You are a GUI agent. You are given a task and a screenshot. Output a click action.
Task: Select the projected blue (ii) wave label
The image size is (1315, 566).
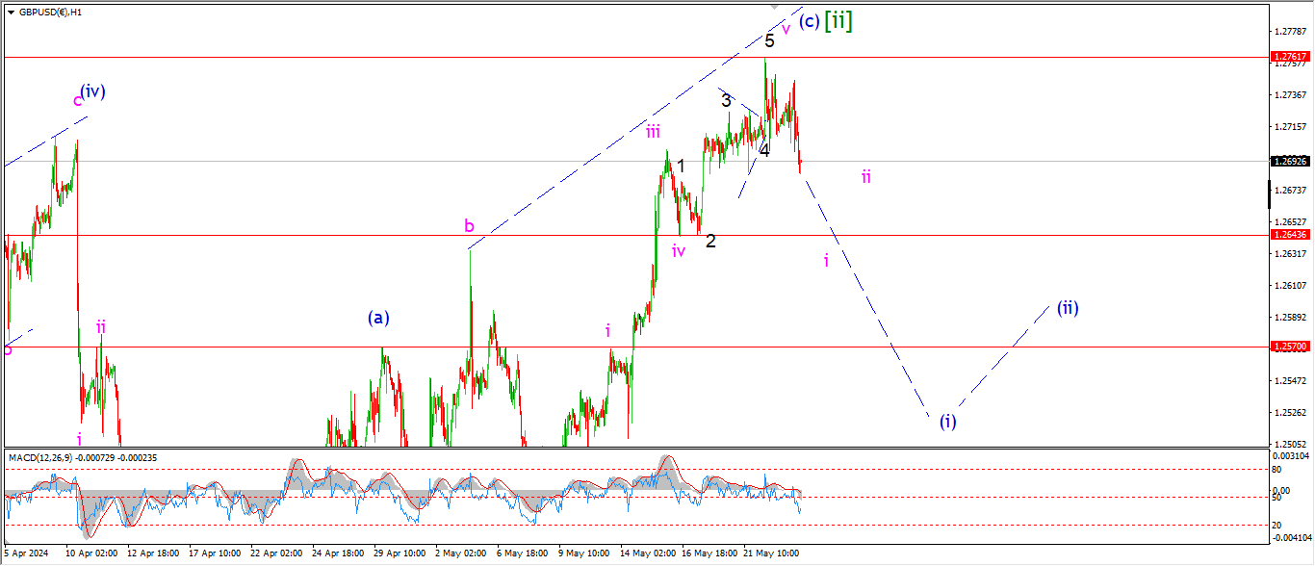click(x=1068, y=308)
